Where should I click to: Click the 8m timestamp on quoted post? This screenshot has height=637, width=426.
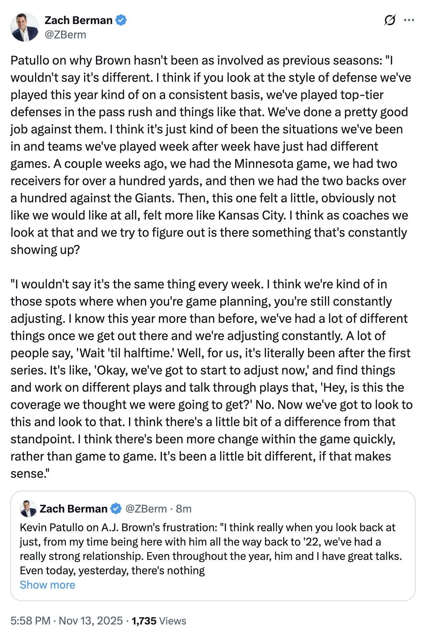pyautogui.click(x=184, y=509)
